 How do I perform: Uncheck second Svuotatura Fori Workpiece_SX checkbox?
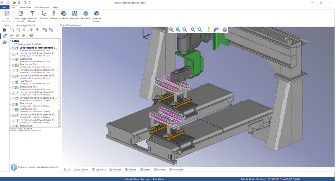pyautogui.click(x=13, y=88)
